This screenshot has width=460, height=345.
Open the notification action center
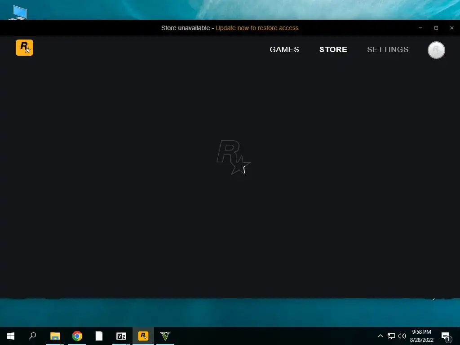pyautogui.click(x=446, y=336)
